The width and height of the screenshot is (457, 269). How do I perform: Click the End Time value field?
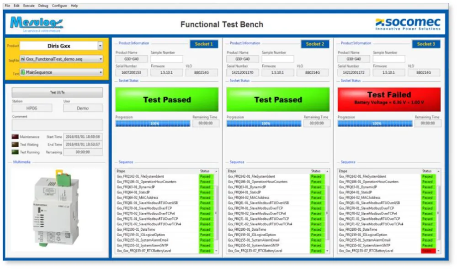pos(83,145)
